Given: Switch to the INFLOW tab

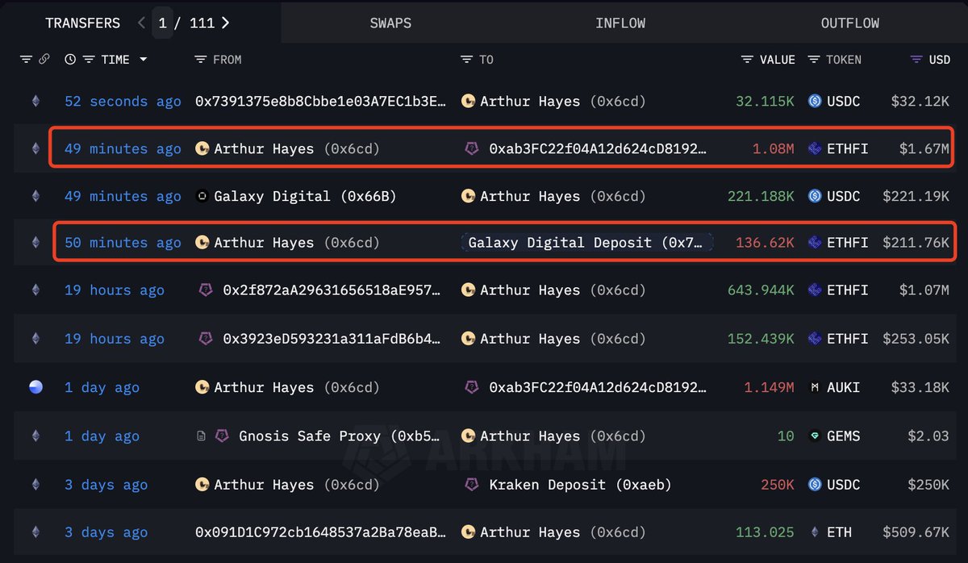Looking at the screenshot, I should click(x=620, y=23).
